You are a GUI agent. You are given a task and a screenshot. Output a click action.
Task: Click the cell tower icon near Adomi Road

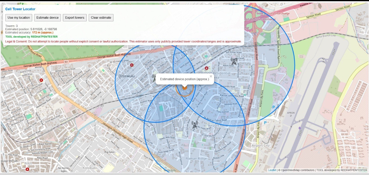[x=233, y=62]
